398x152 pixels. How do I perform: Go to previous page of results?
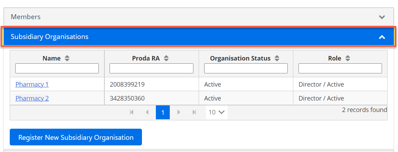[147, 112]
